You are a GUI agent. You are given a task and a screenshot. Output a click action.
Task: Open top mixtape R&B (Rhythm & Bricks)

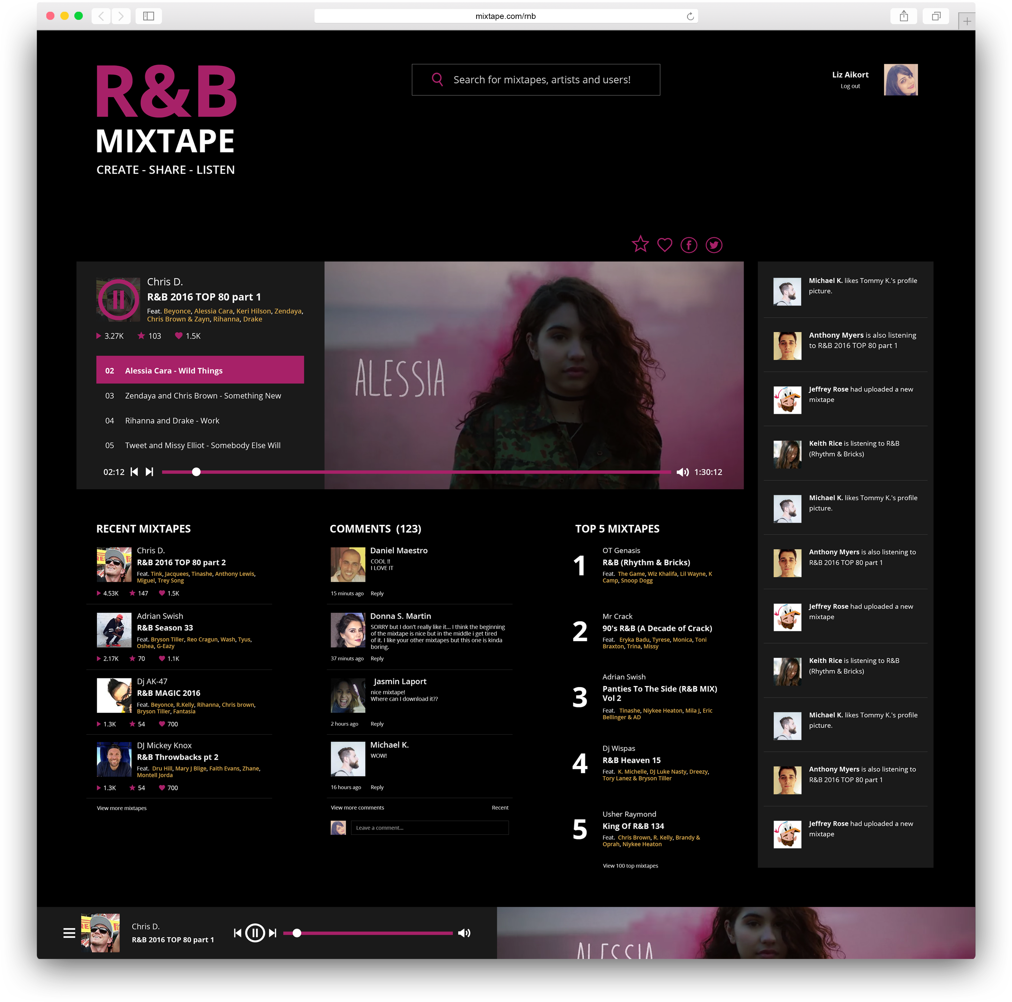[x=646, y=562]
